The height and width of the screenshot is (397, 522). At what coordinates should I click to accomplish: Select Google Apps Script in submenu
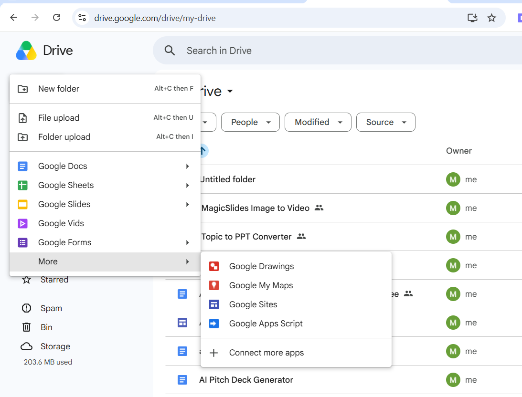pos(296,324)
